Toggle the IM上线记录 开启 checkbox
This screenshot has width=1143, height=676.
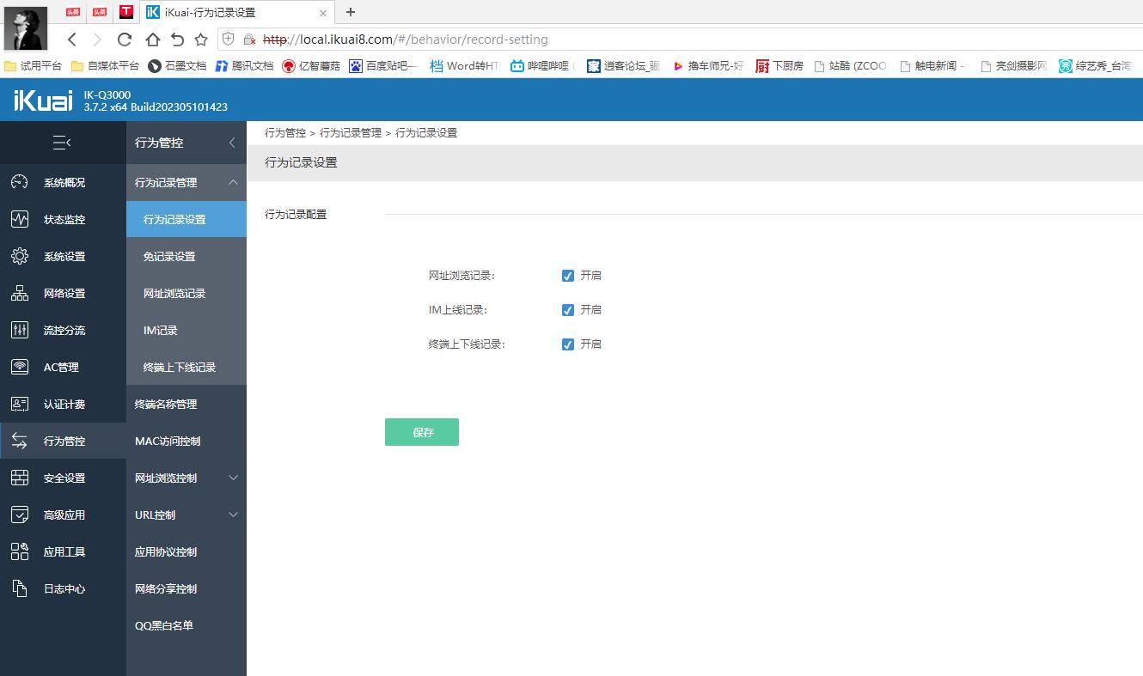coord(568,309)
